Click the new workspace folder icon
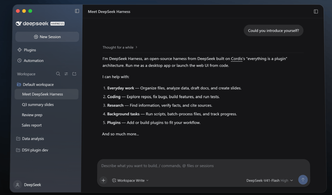This screenshot has width=332, height=195. [74, 74]
